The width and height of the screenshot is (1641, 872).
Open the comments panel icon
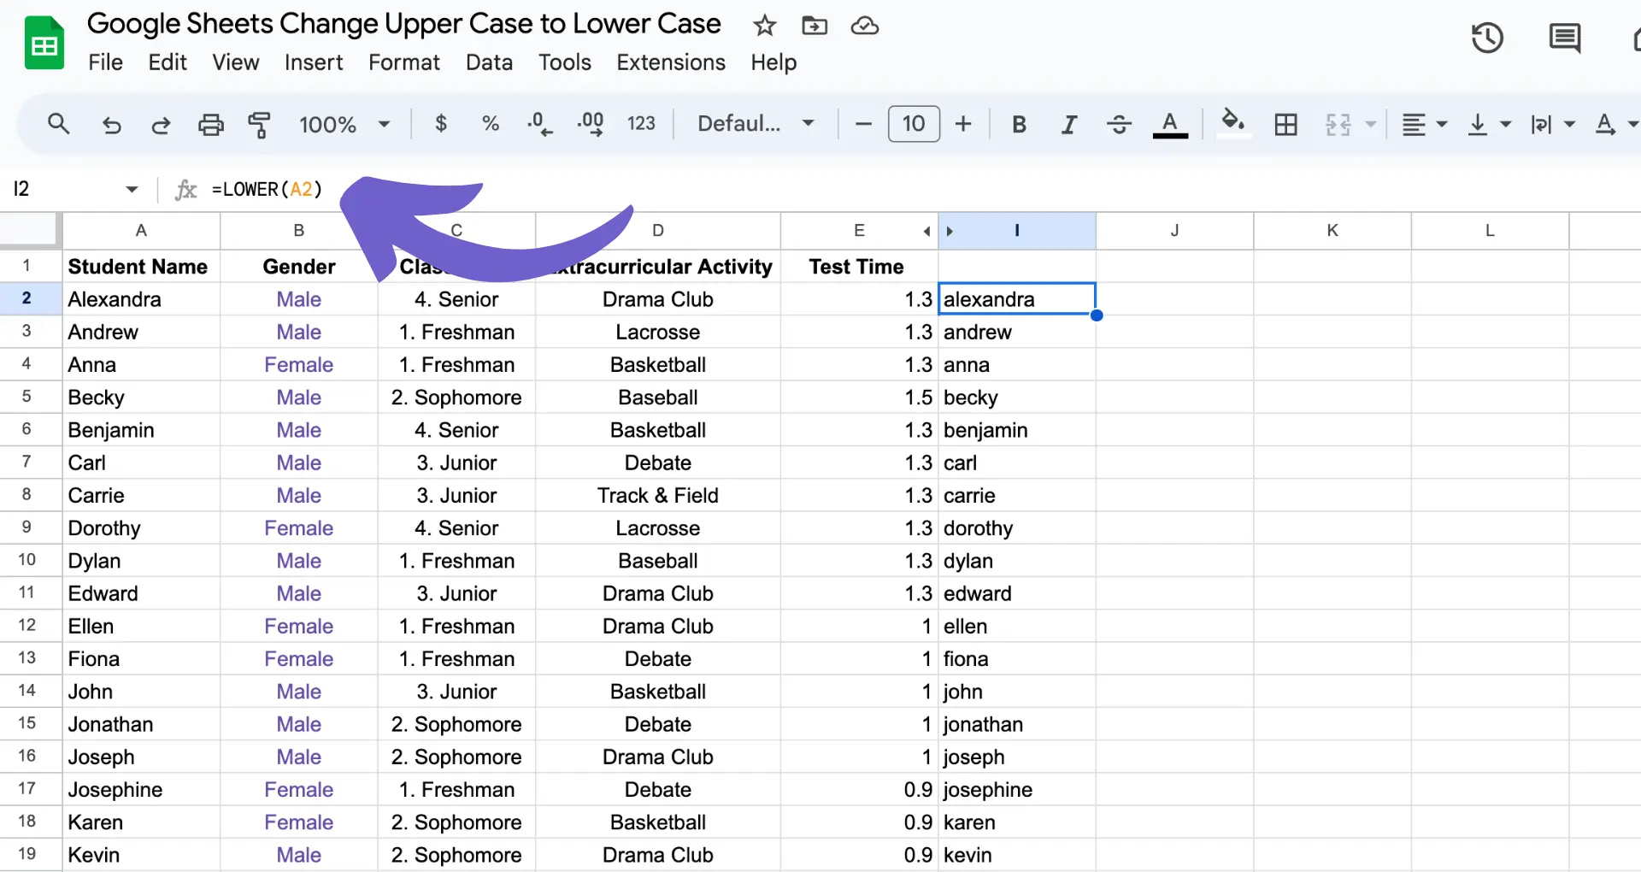click(1565, 38)
